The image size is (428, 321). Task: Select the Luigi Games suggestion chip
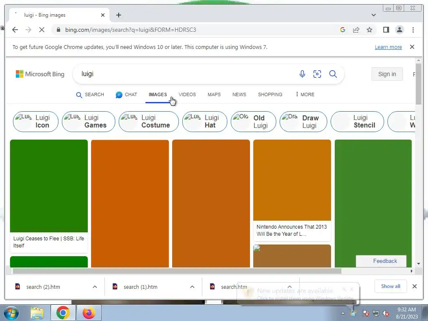pos(89,122)
